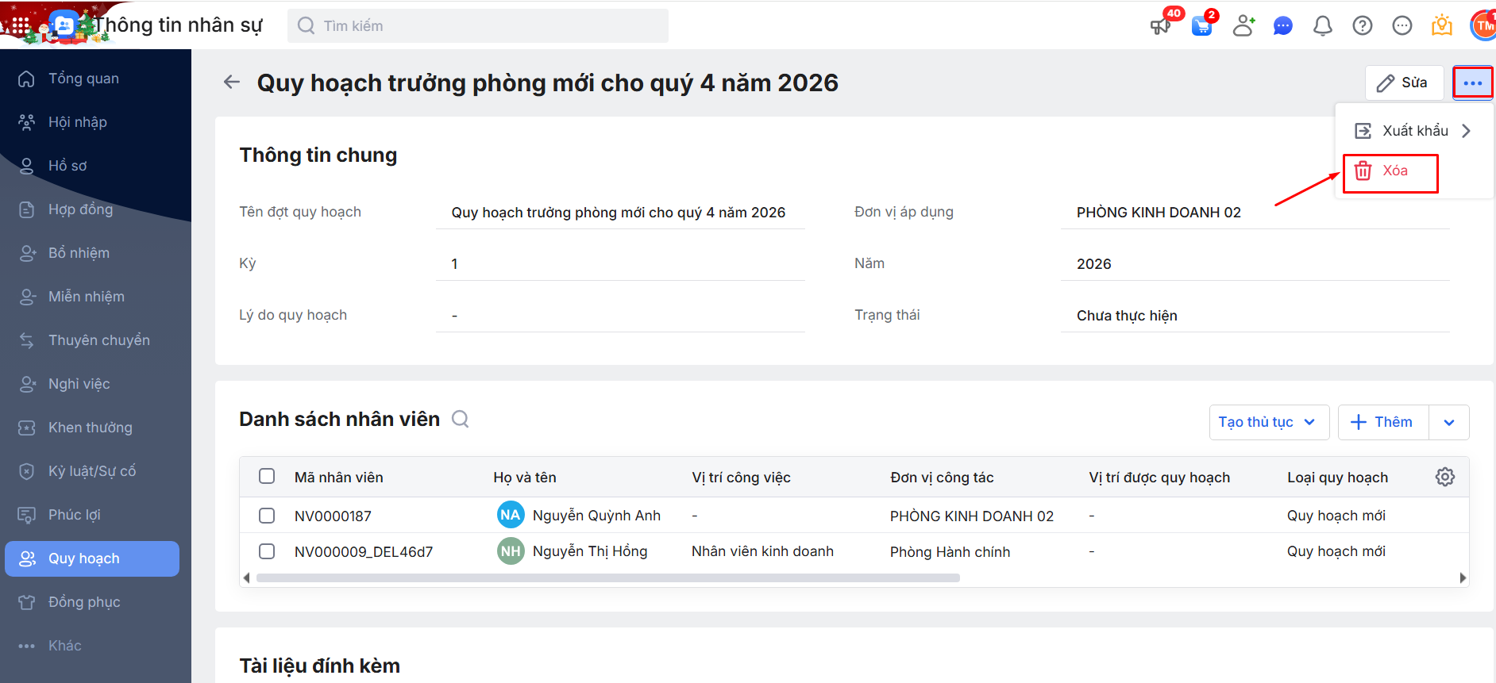The image size is (1496, 683).
Task: Open the chat messenger icon
Action: [x=1282, y=26]
